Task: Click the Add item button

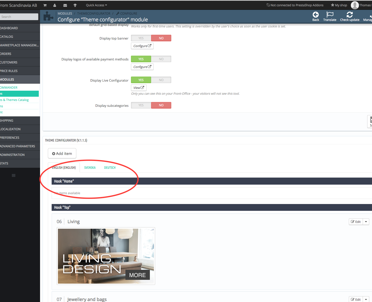Action: pyautogui.click(x=62, y=153)
